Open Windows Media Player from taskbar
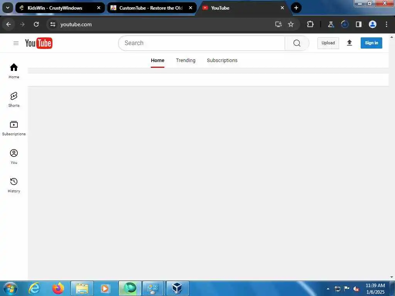The image size is (395, 296). [x=105, y=288]
